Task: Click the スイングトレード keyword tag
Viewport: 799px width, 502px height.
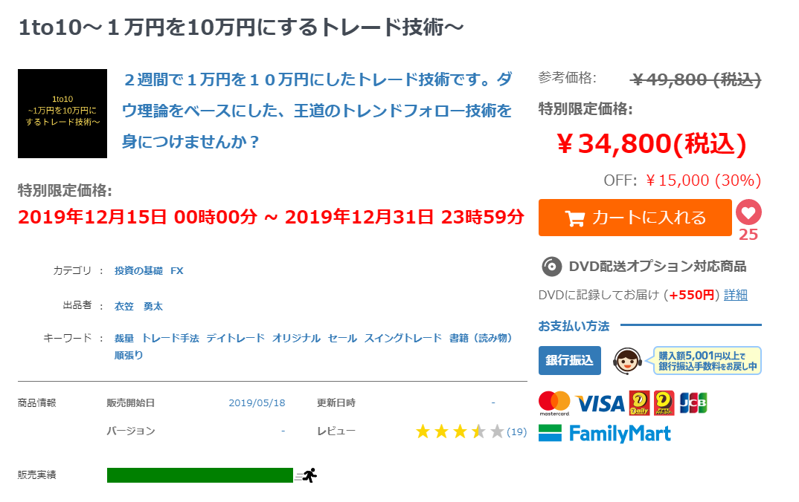Action: click(x=402, y=338)
